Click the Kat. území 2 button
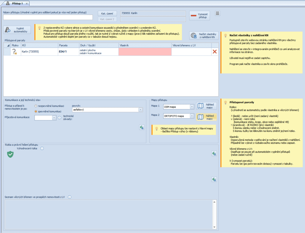 click(107, 19)
